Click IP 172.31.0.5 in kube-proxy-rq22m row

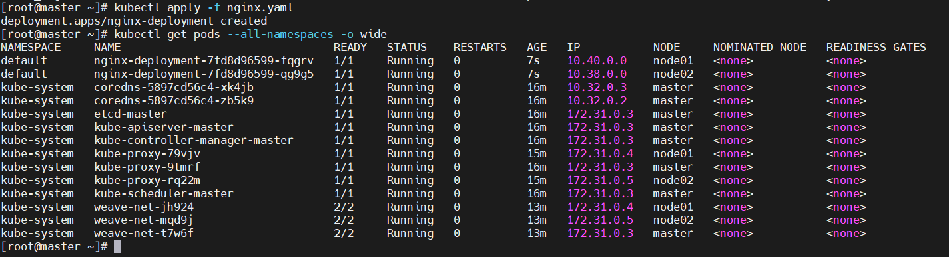[x=600, y=180]
